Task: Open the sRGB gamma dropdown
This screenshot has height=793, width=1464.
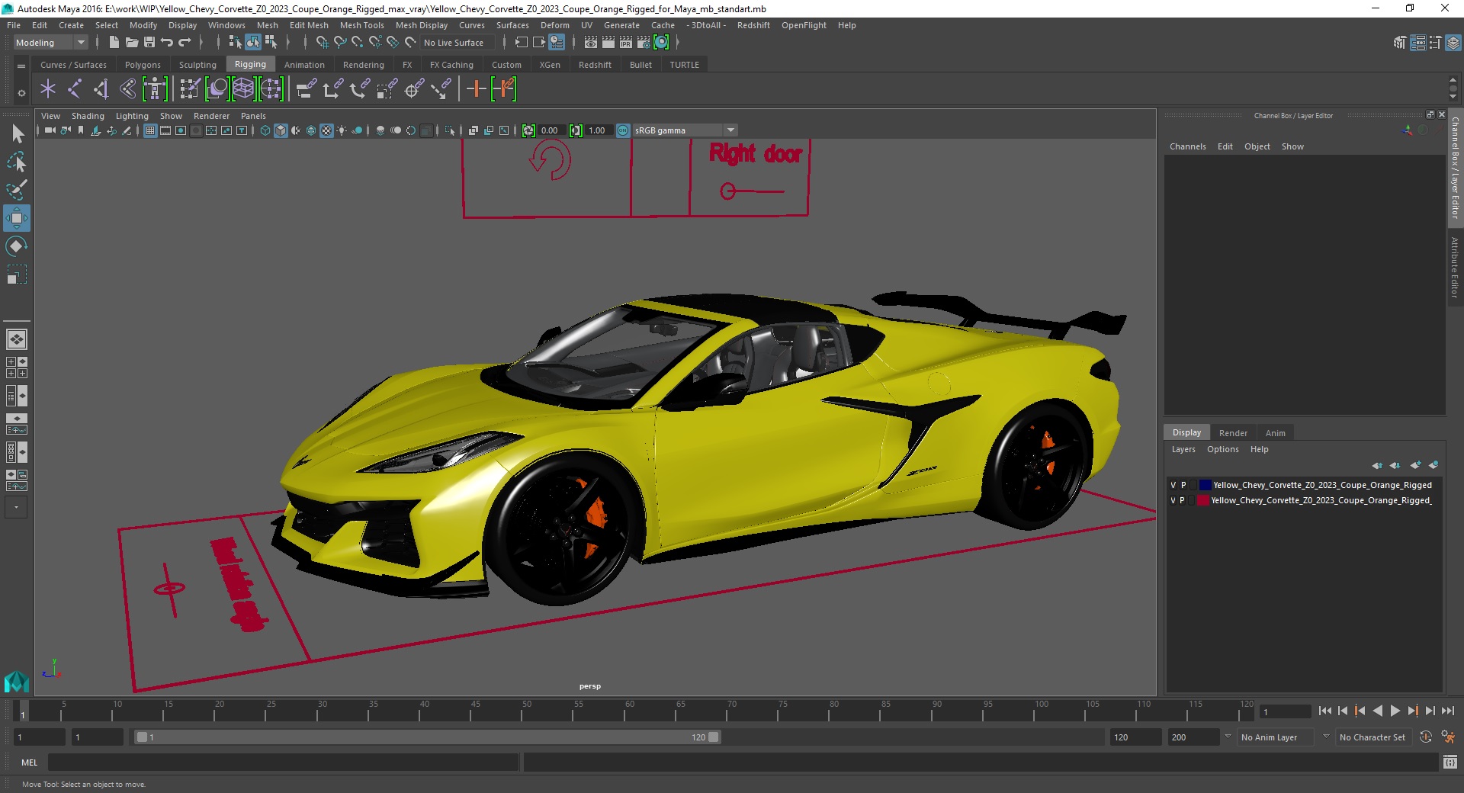Action: point(685,130)
